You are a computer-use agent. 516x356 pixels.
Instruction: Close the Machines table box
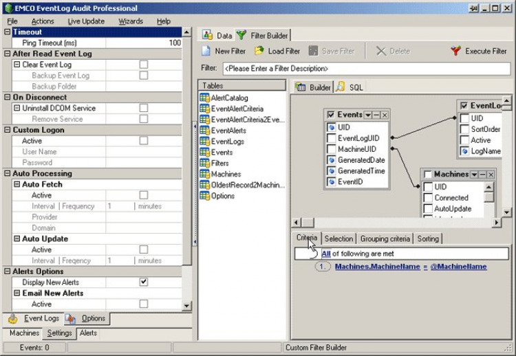point(491,174)
